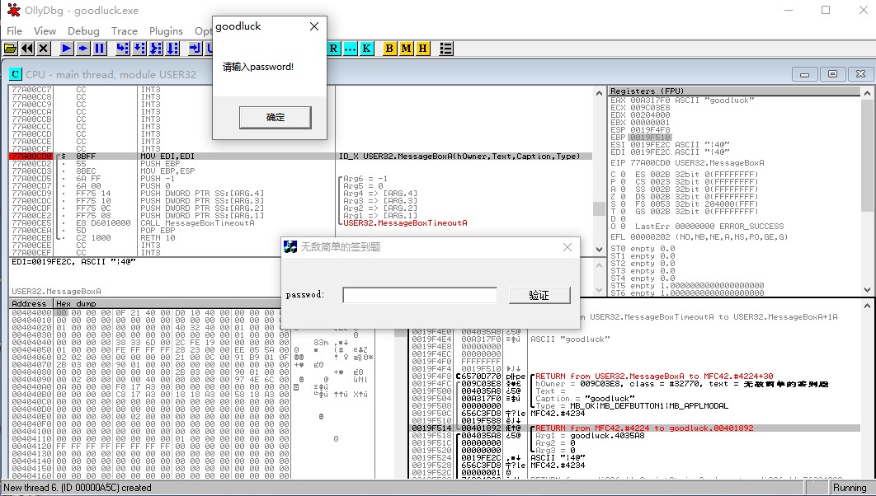Open the Plugins menu
This screenshot has height=496, width=876.
pos(166,30)
